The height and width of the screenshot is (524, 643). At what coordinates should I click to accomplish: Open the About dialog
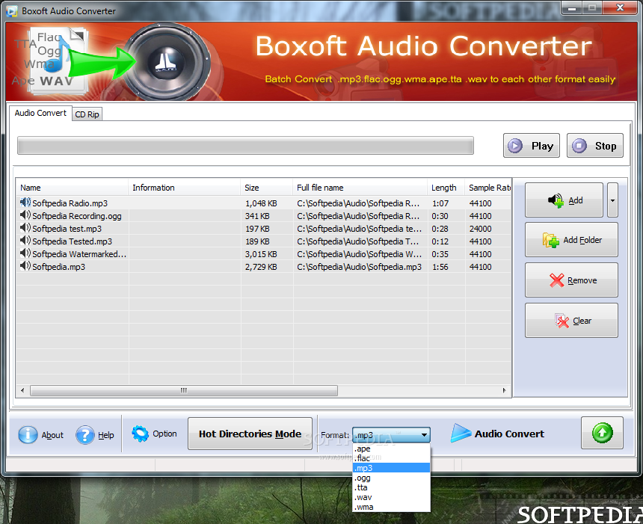pos(41,434)
